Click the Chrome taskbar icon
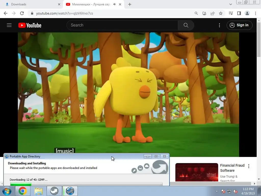This screenshot has width=261, height=196. tap(23, 191)
